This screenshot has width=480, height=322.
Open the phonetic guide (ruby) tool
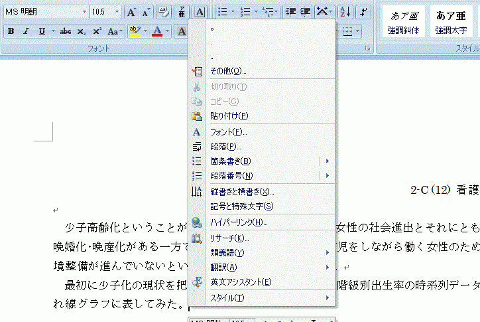(x=182, y=12)
